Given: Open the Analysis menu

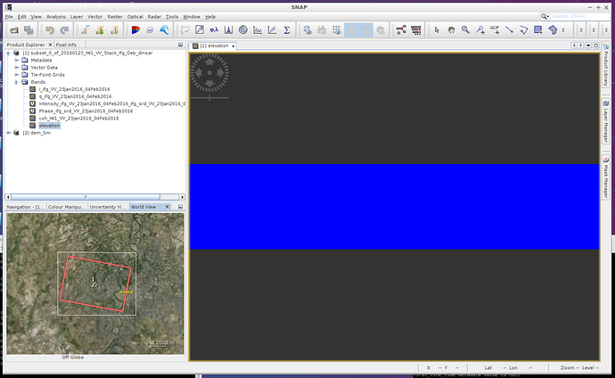Looking at the screenshot, I should click(55, 17).
